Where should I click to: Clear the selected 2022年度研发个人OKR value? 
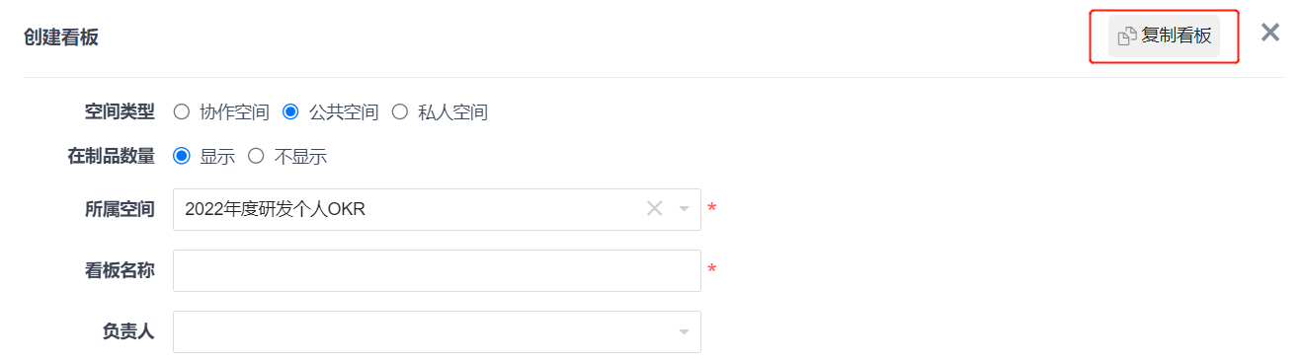pos(654,209)
